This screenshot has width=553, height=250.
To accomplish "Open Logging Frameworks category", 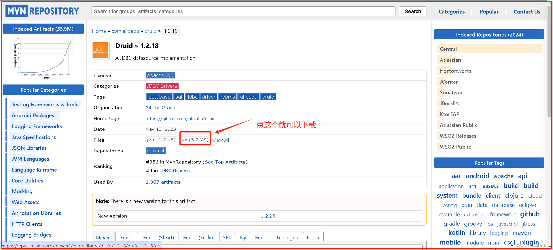I will coord(37,126).
